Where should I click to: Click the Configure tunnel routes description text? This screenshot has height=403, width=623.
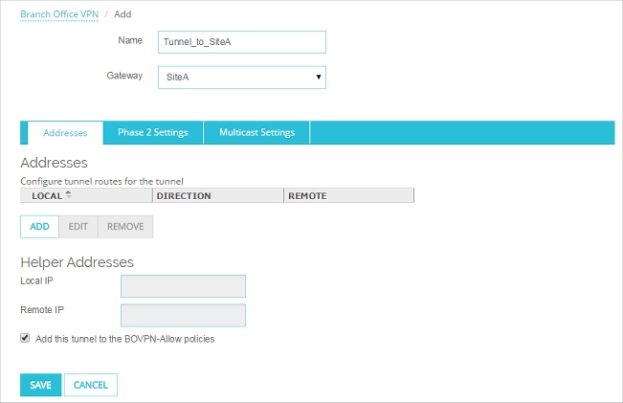click(x=101, y=182)
